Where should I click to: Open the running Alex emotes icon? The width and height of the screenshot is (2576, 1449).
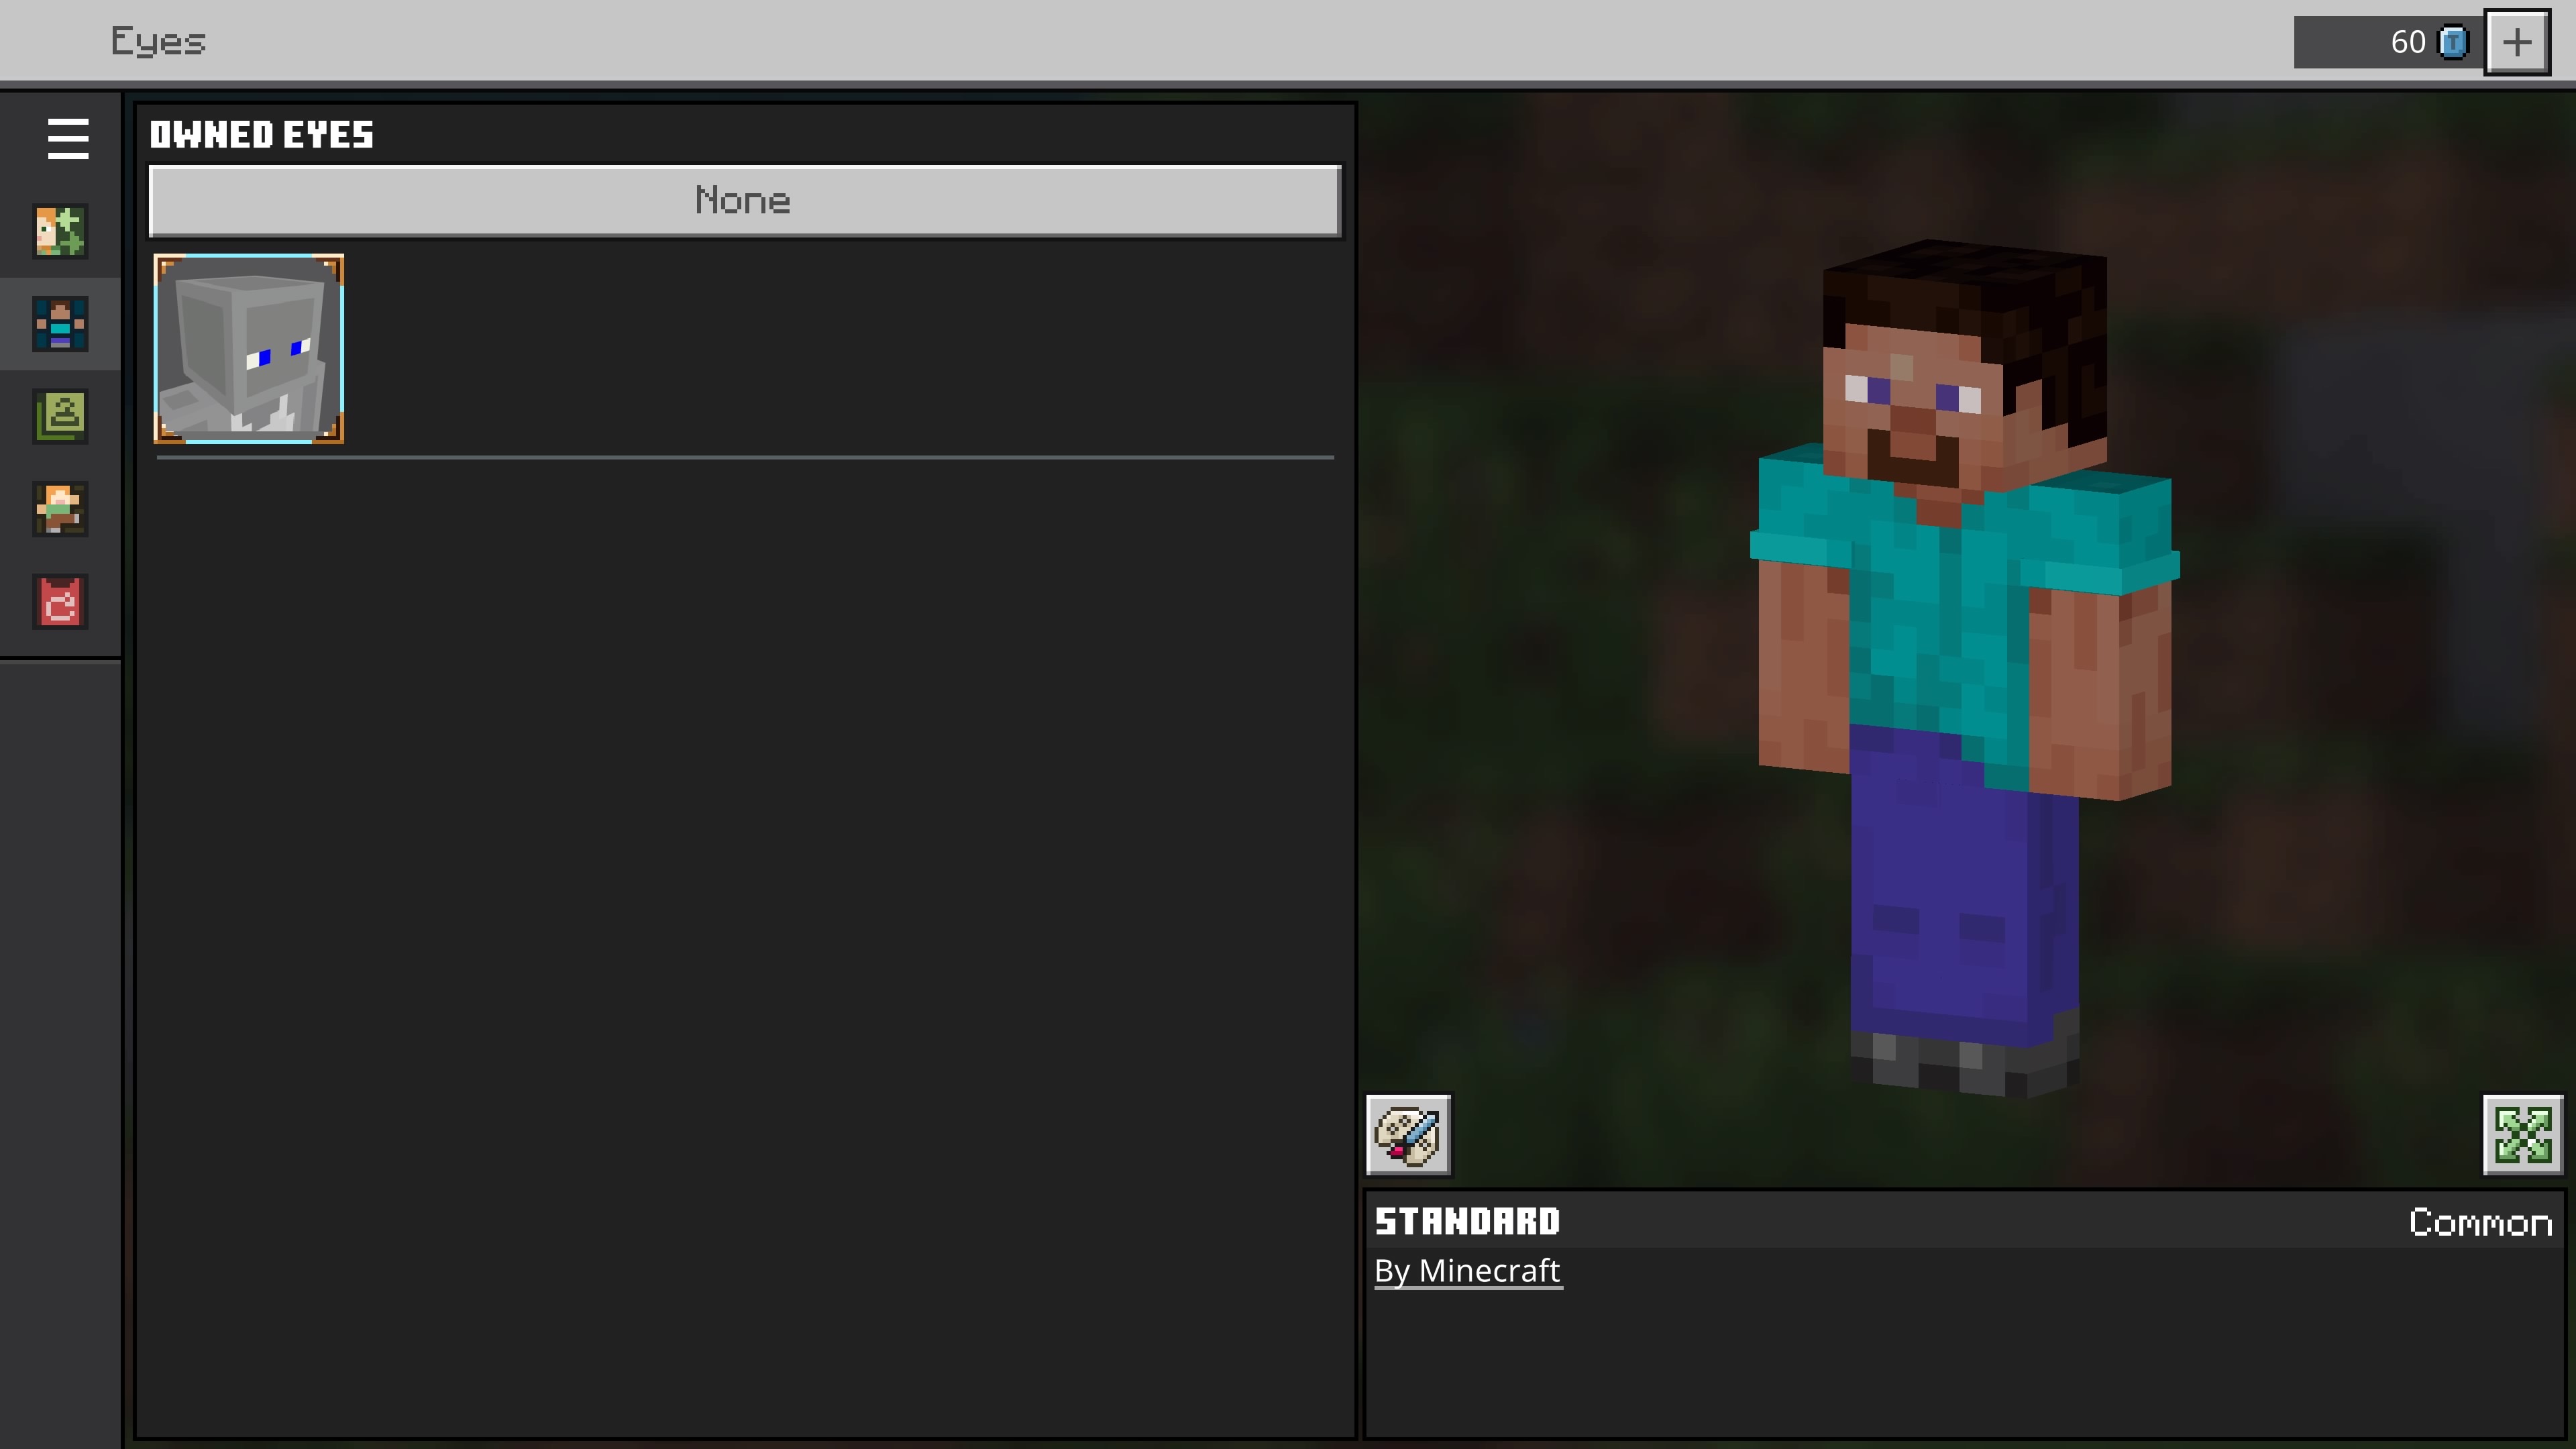[x=60, y=509]
